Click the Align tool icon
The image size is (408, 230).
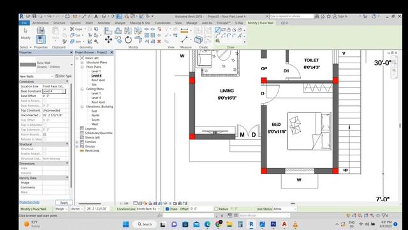click(108, 31)
